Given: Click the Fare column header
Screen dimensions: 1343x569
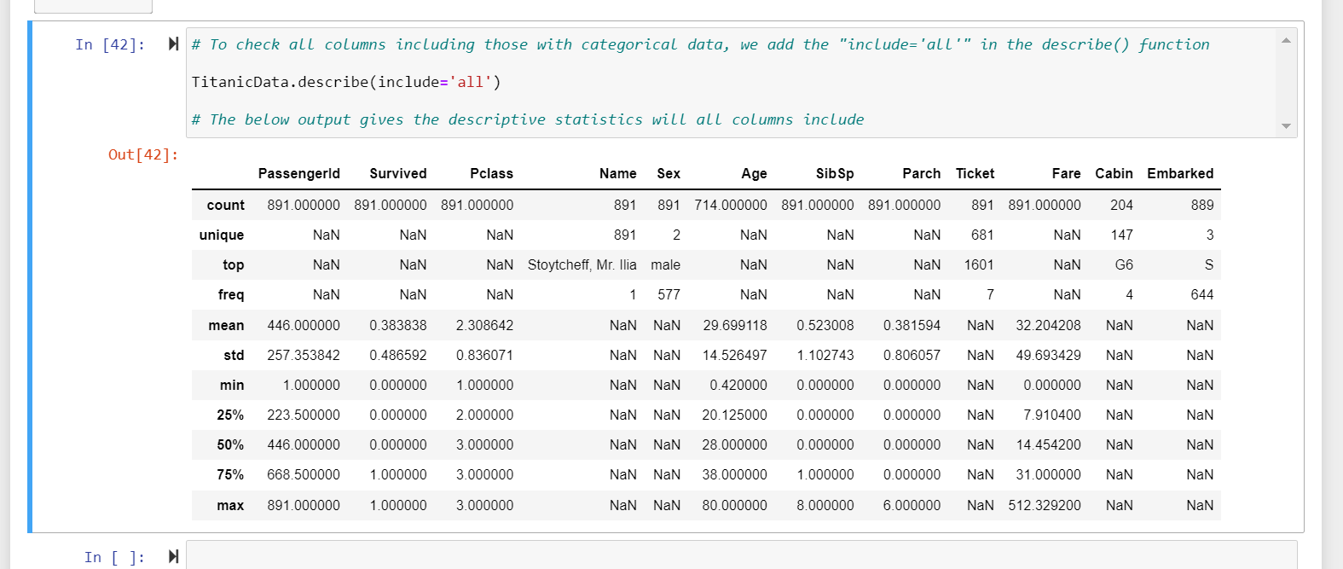Looking at the screenshot, I should pyautogui.click(x=1066, y=173).
